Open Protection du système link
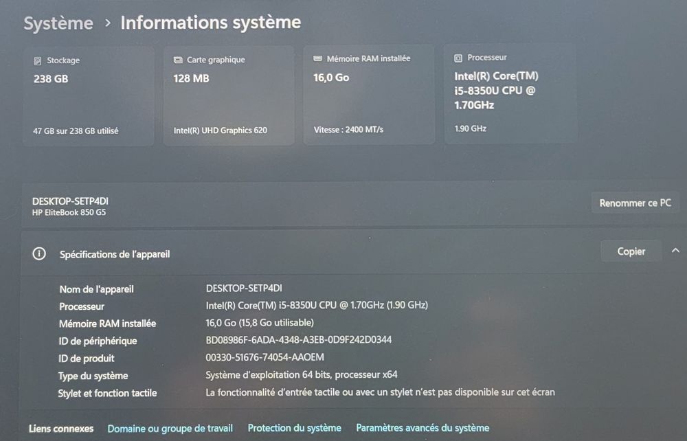Viewport: 687px width, 441px height. [x=295, y=428]
